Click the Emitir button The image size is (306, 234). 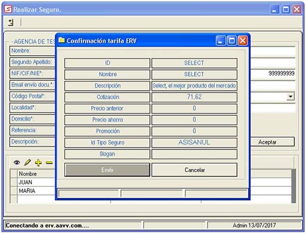point(107,170)
